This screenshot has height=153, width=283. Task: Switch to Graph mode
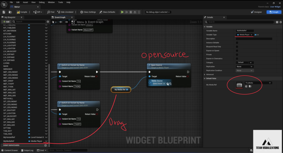(x=274, y=12)
